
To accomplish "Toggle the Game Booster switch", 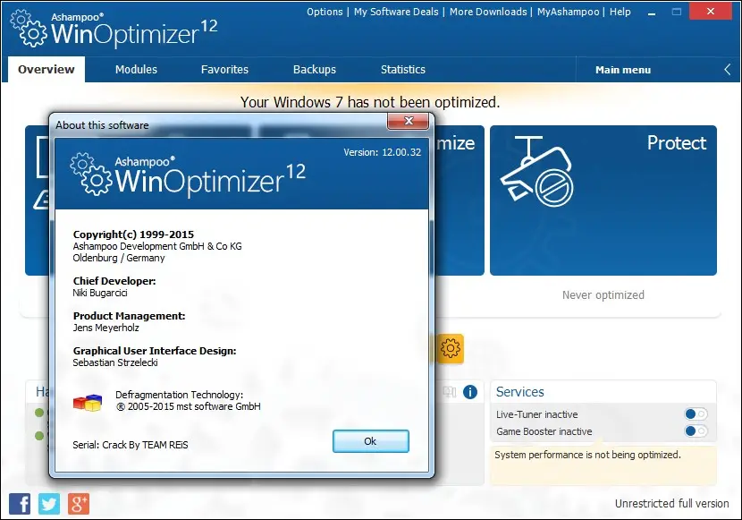I will click(696, 431).
